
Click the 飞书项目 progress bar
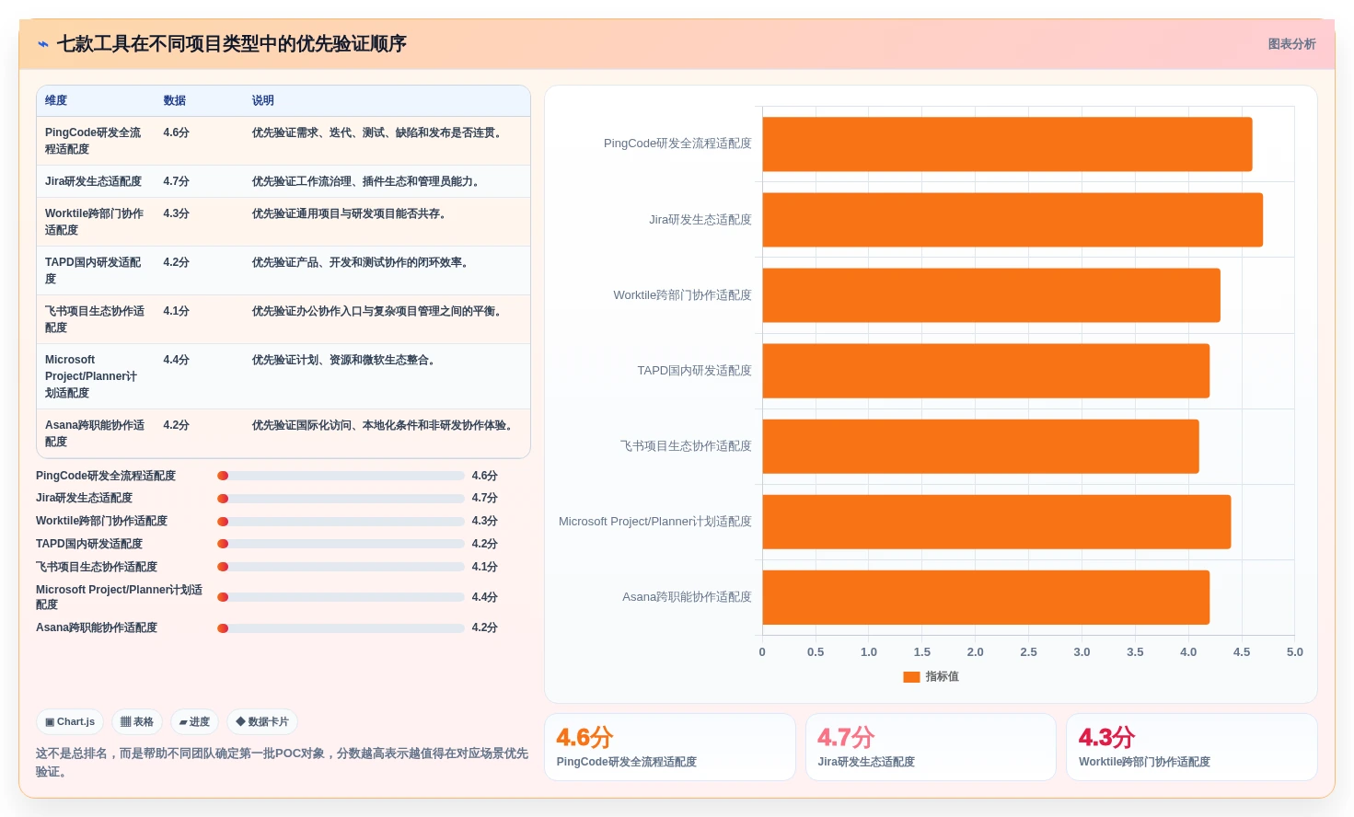click(x=341, y=567)
